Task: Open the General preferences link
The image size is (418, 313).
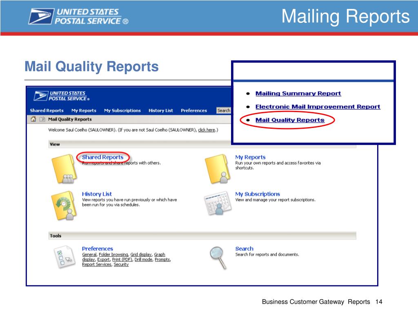Action: [89, 254]
